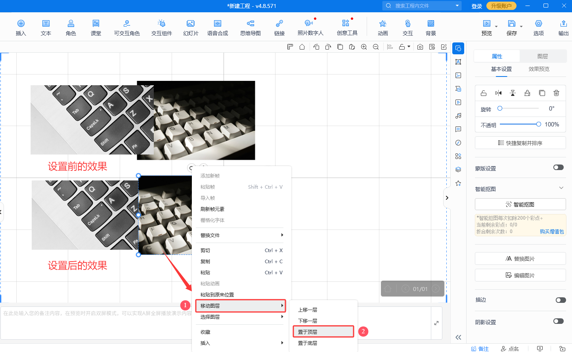Viewport: 572px width, 352px height.
Task: Click the trash delete icon in properties panel
Action: (556, 93)
